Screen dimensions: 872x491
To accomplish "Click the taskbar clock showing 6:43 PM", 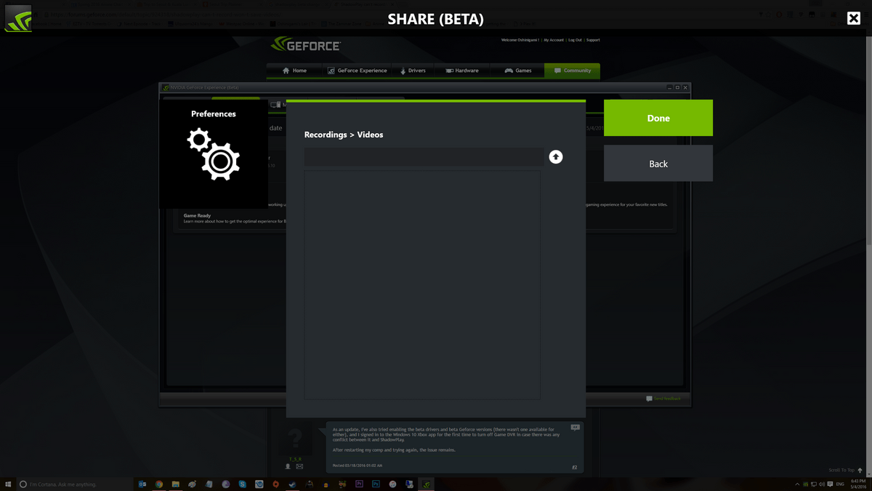I will (x=858, y=484).
